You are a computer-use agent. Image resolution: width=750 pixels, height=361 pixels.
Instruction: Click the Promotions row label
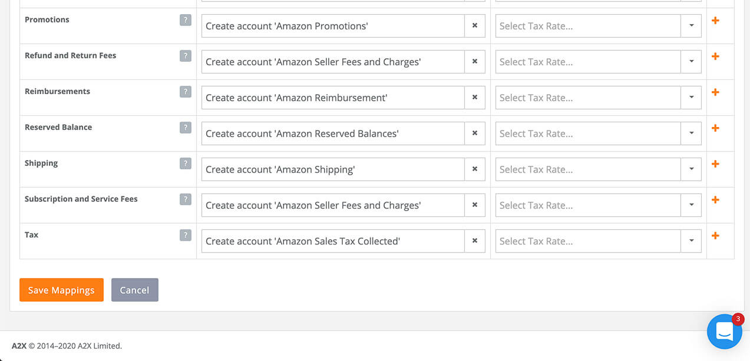tap(47, 19)
